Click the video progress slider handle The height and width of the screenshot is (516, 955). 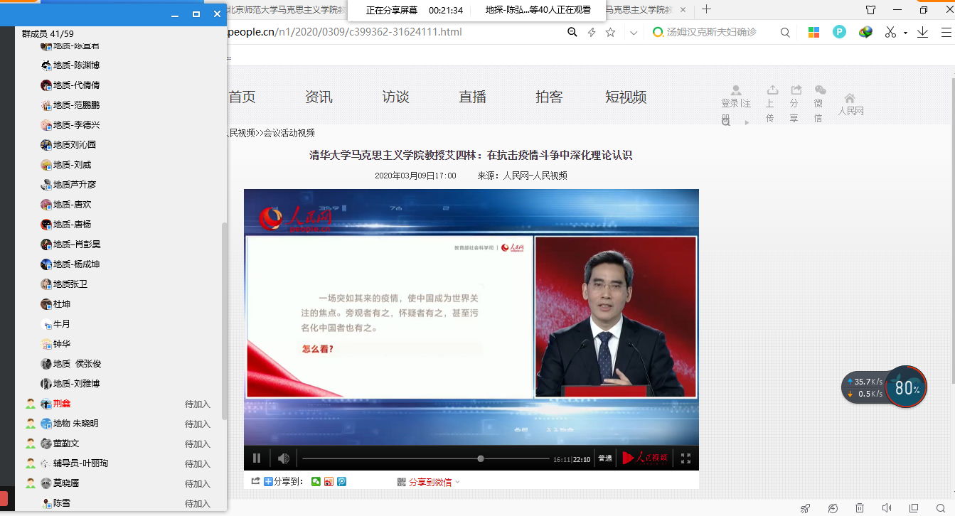[481, 458]
